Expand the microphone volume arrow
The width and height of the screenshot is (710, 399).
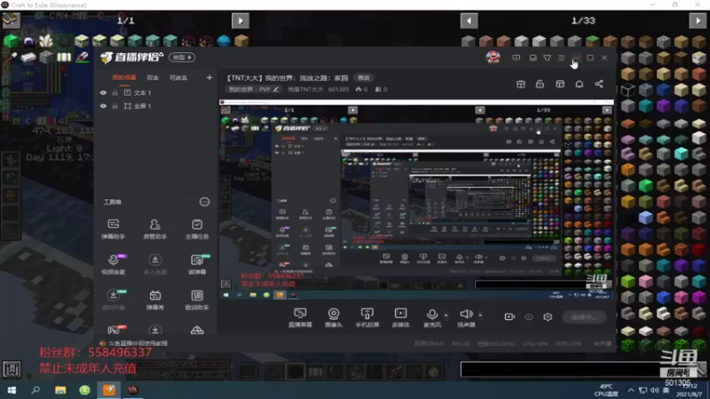click(446, 316)
